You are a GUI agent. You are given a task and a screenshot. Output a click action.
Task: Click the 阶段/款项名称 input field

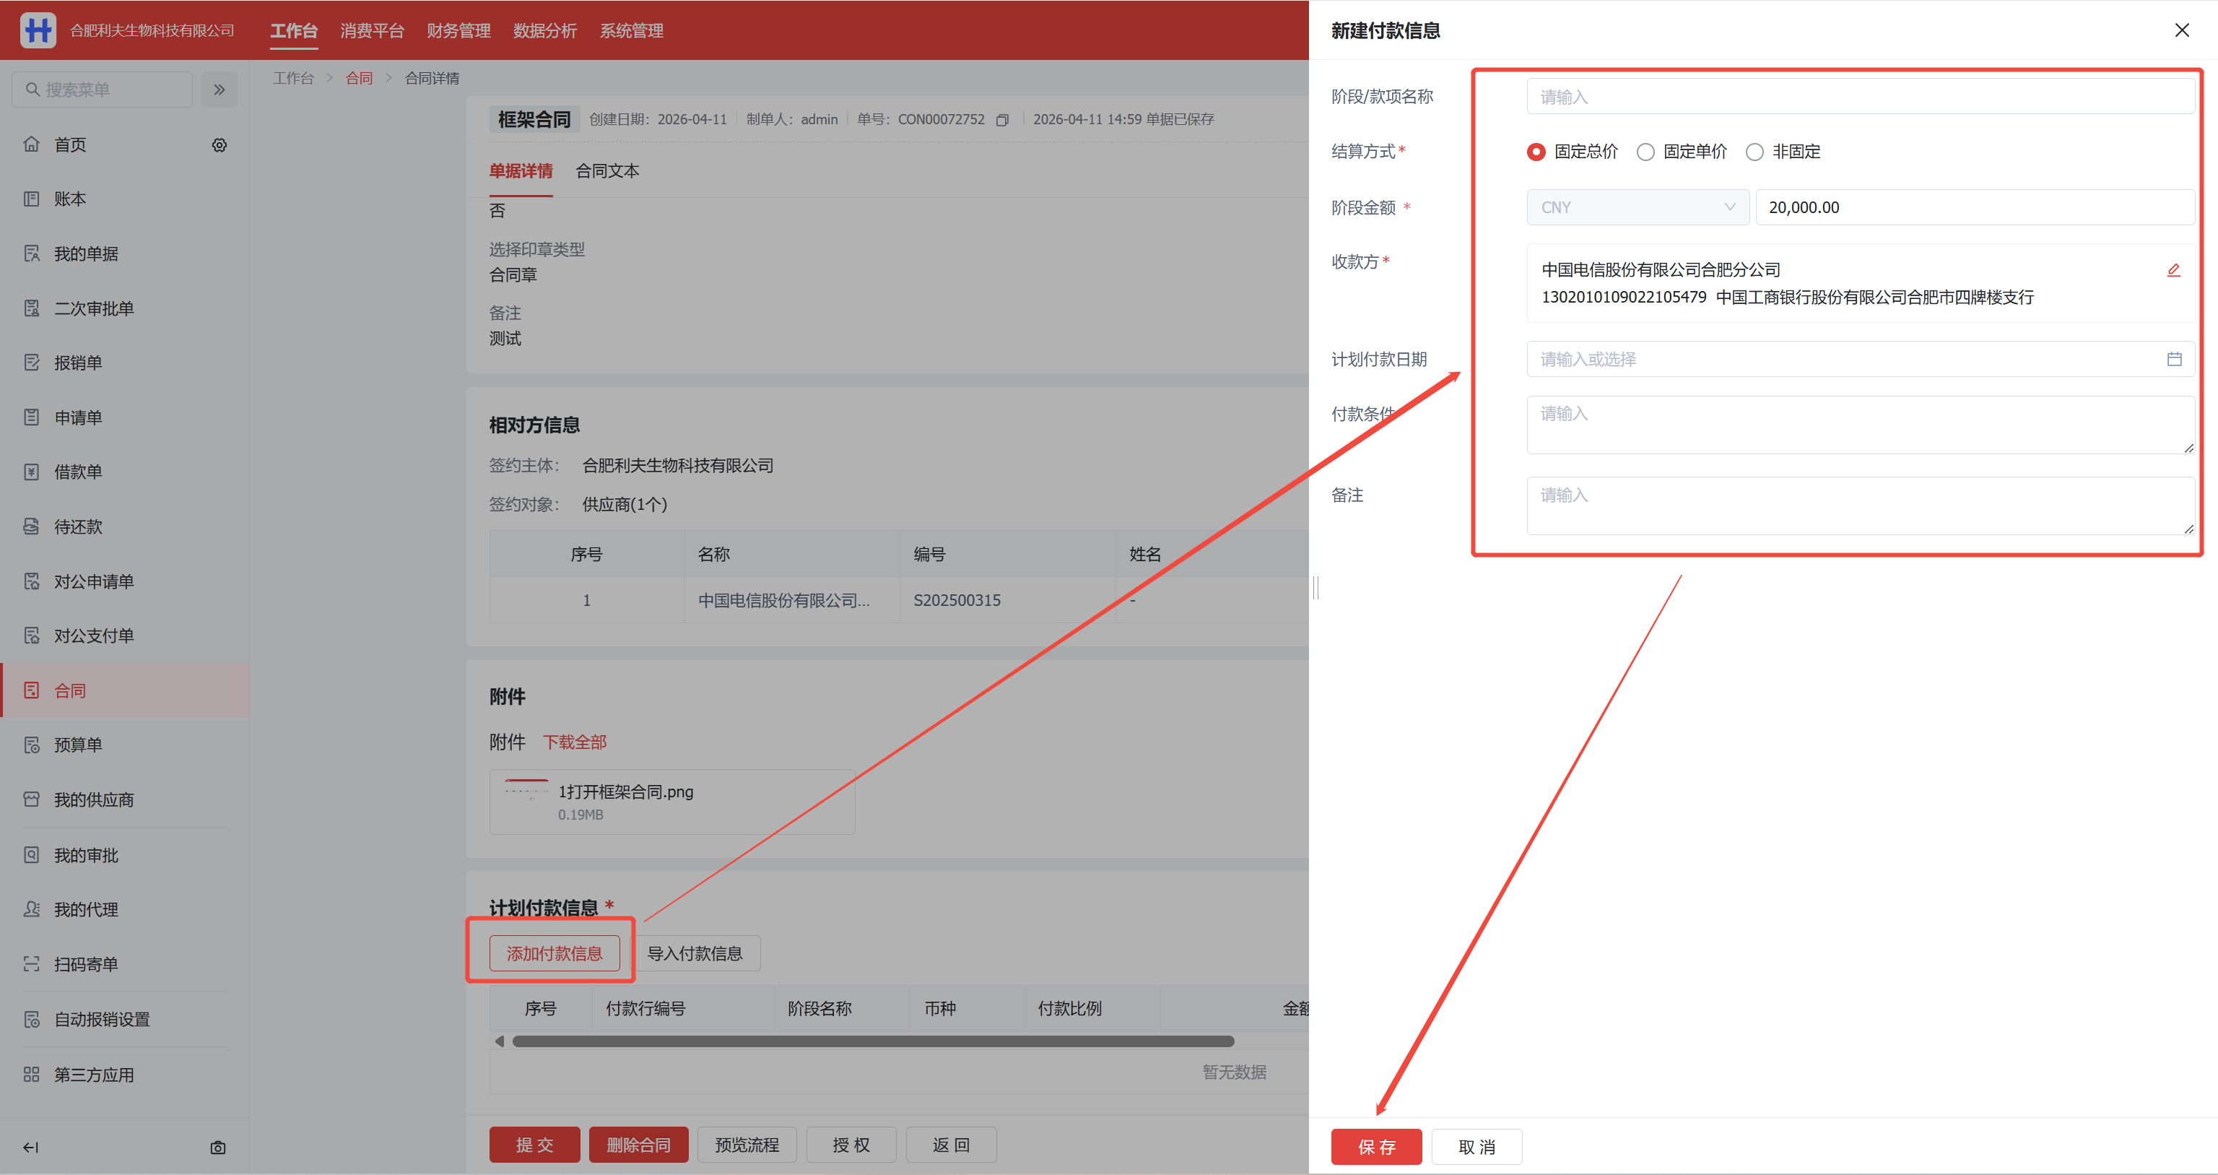pos(1860,97)
